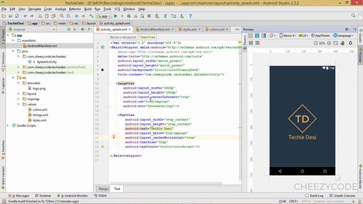This screenshot has width=363, height=204.
Task: Click the Search Everywhere magnifier icon
Action: pos(353,16)
